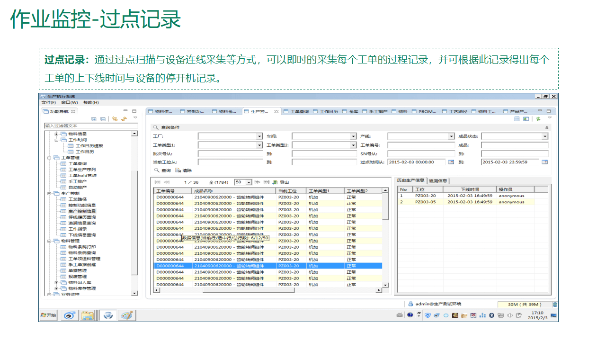Click the highlighted blue D000000644 table row
This screenshot has width=606, height=341.
click(x=268, y=266)
